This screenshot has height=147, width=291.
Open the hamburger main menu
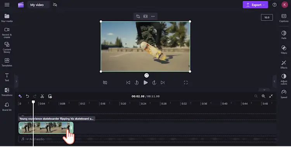click(x=7, y=5)
